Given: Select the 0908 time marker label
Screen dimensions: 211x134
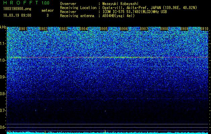Looking at the screenshot, I should 164,29.
